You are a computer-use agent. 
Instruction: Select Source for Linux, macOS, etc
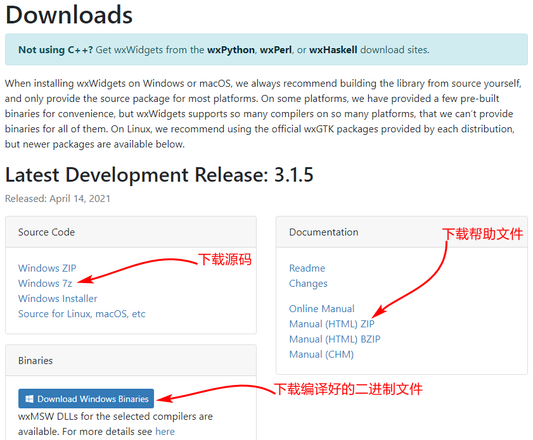pos(82,313)
